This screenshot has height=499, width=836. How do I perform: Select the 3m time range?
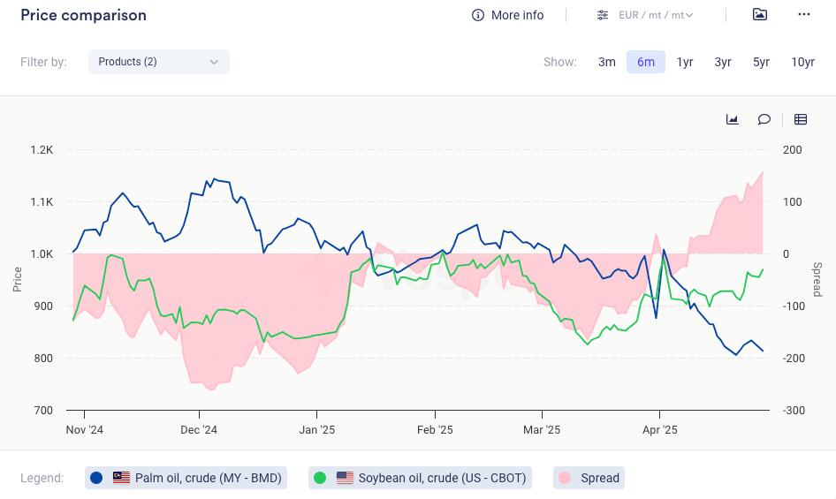pos(606,62)
